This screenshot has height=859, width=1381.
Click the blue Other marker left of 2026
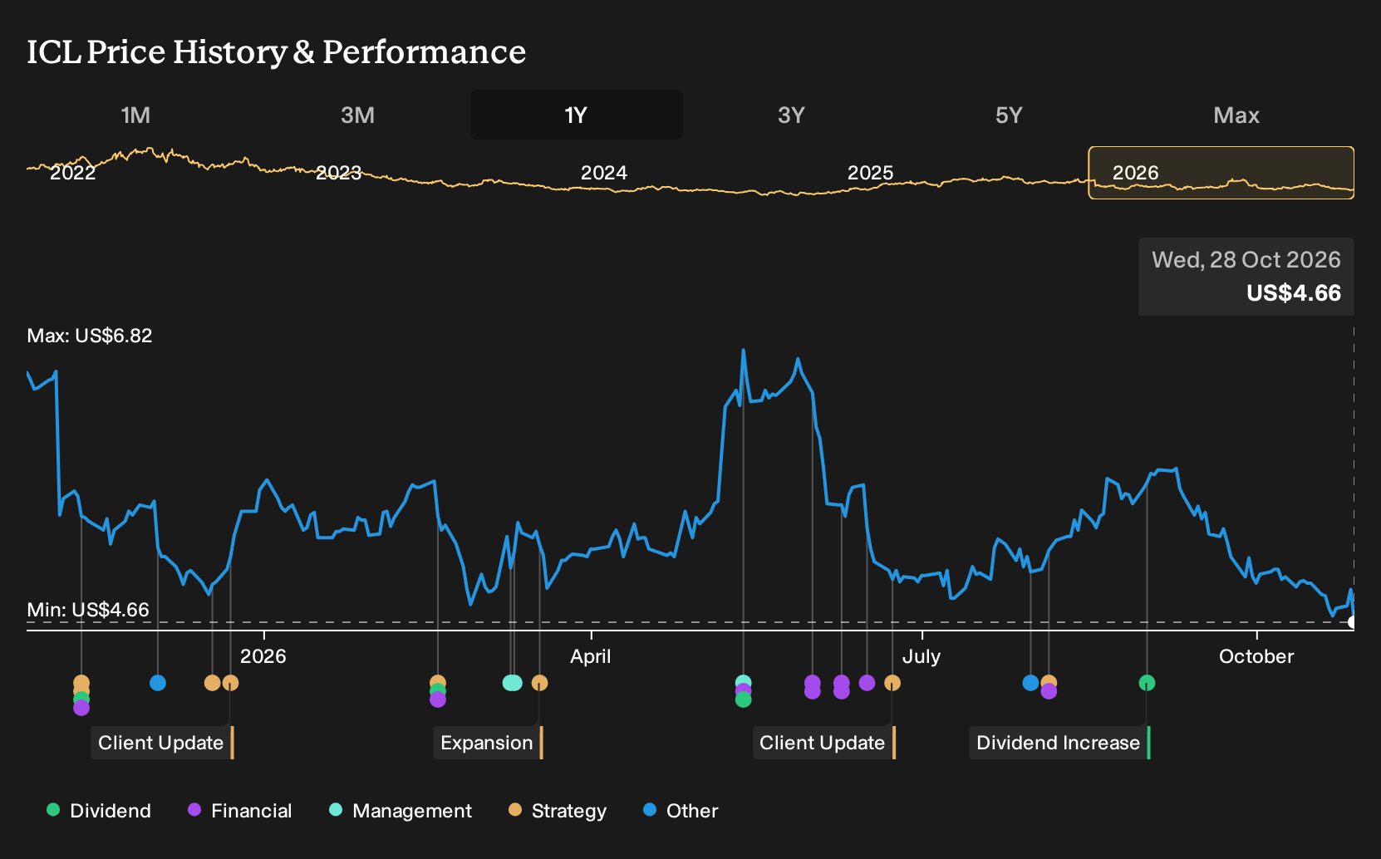pos(158,683)
